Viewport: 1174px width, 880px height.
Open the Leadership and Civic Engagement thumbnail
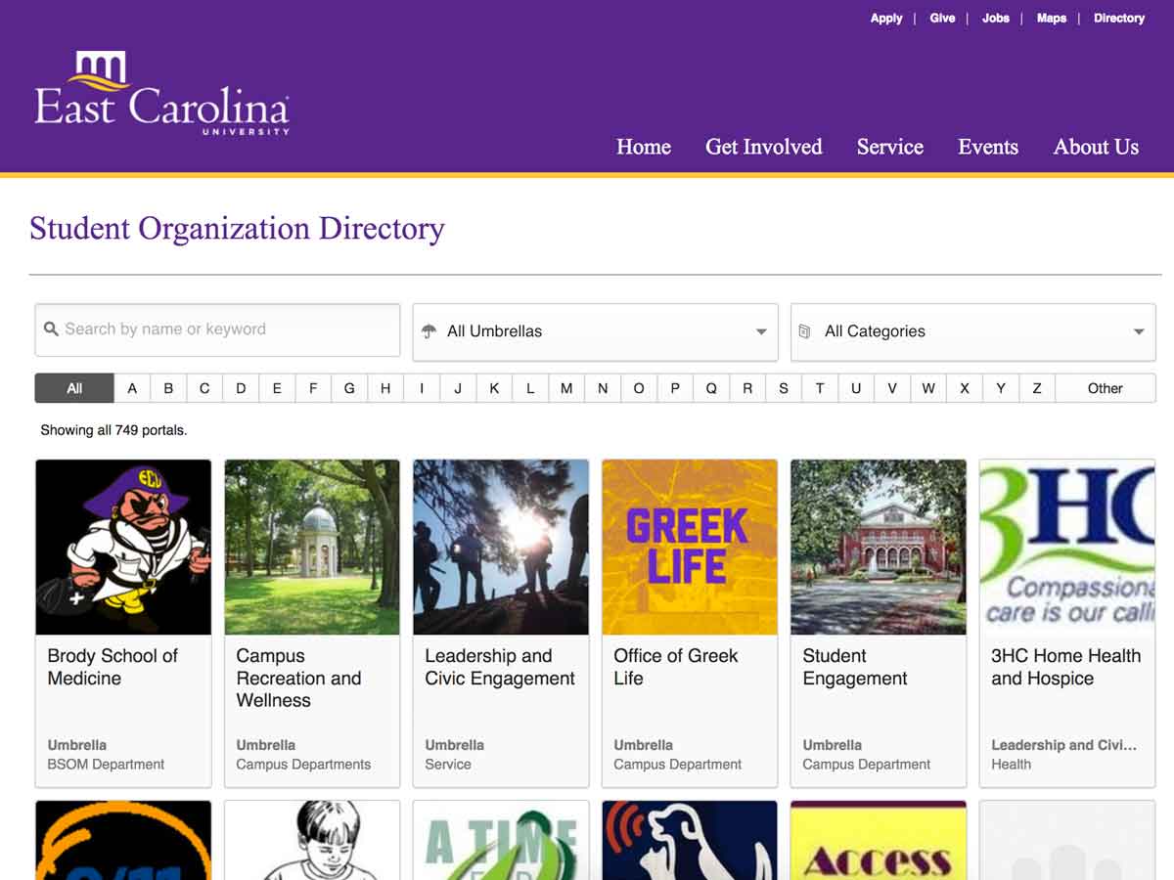coord(501,548)
